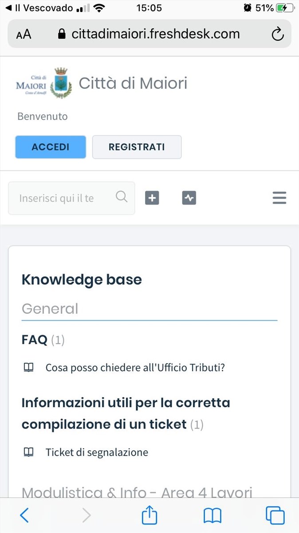The image size is (299, 533).
Task: Open Safari bookmarks book icon
Action: tap(212, 516)
